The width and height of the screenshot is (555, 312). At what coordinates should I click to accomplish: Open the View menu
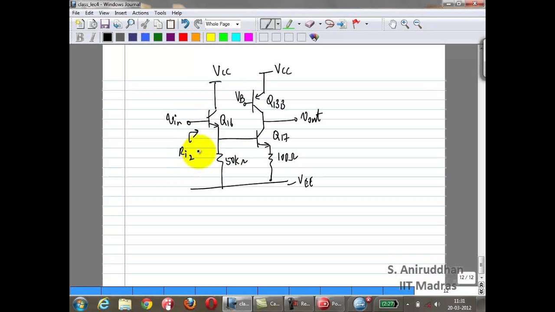[x=104, y=13]
